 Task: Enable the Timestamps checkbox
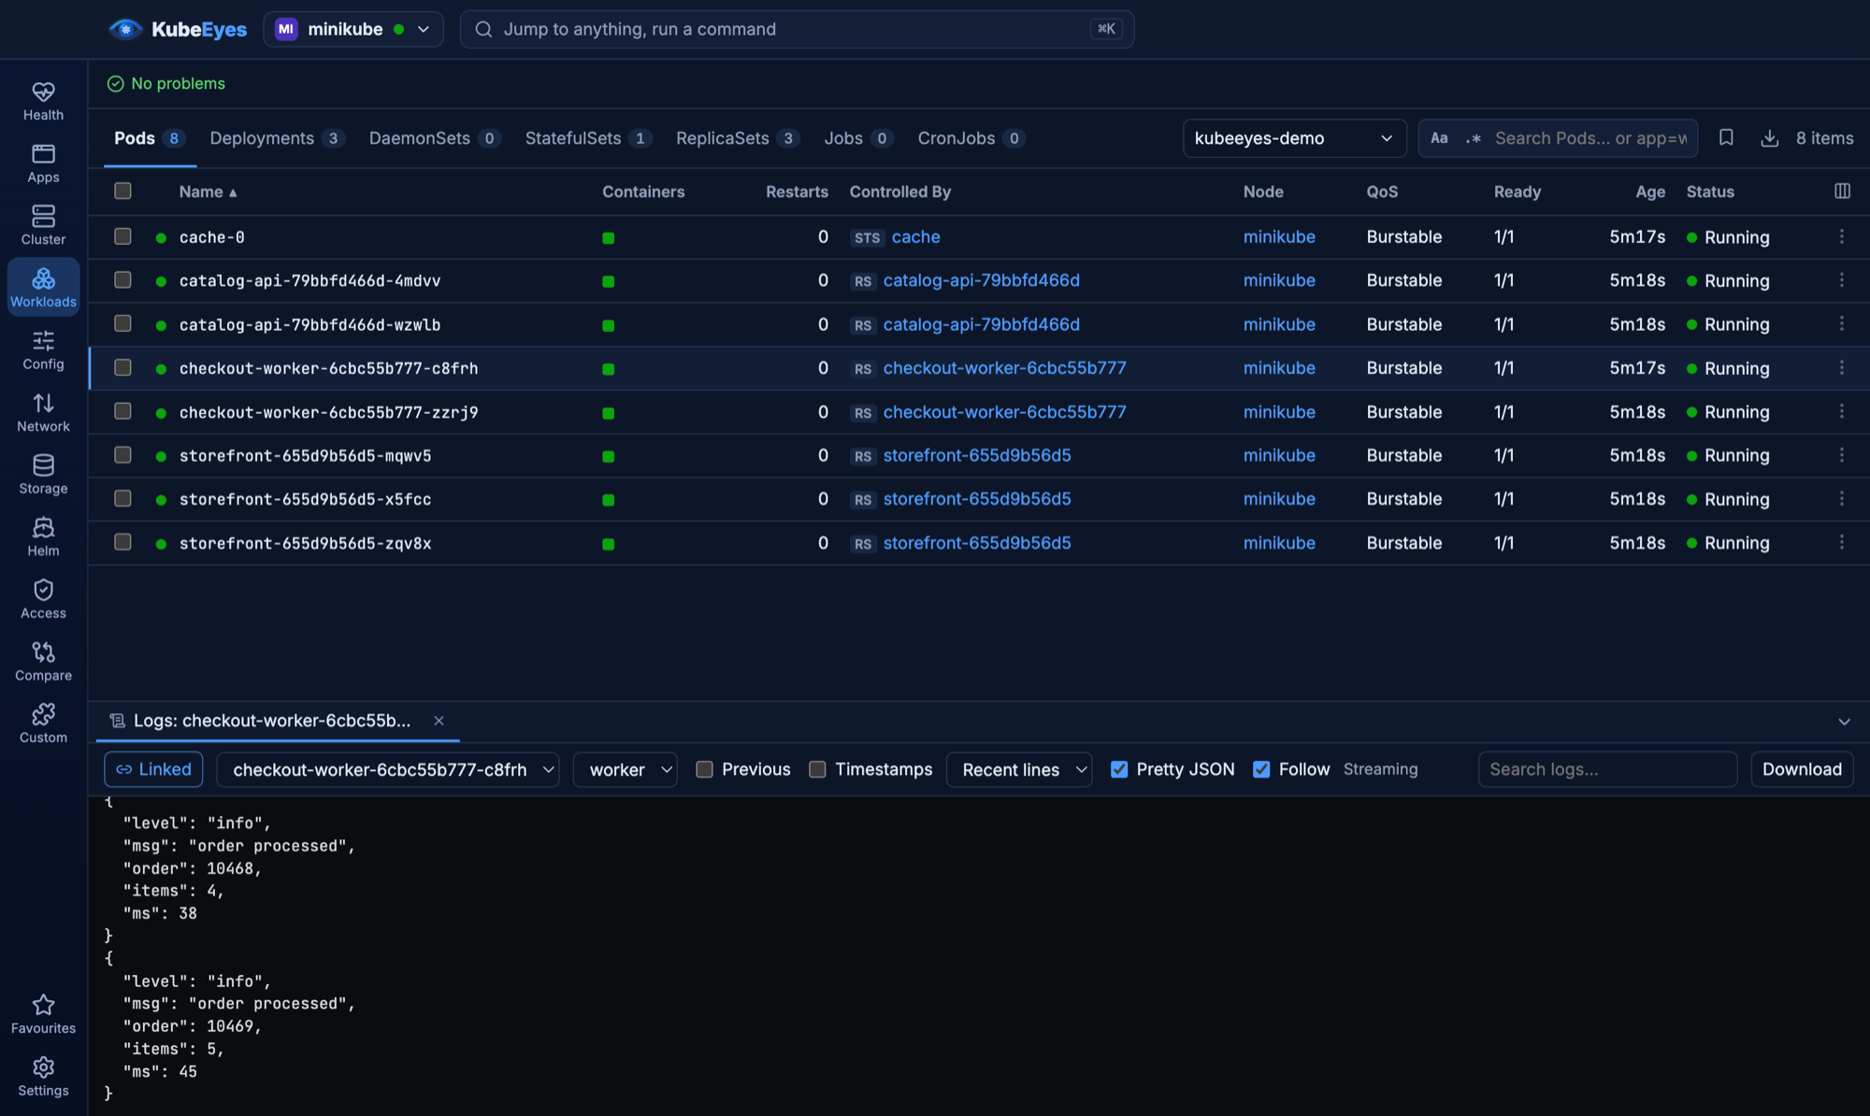[818, 769]
